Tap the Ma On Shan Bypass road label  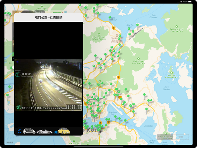click(137, 33)
